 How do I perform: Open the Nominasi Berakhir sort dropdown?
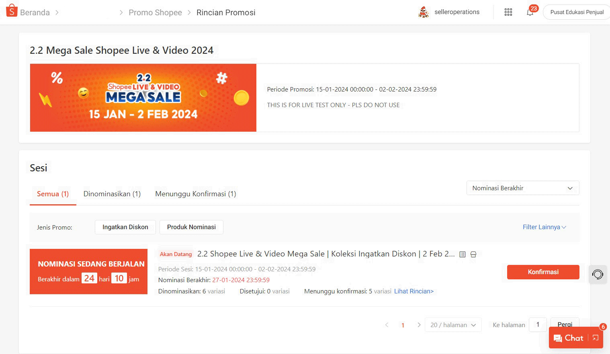coord(523,188)
